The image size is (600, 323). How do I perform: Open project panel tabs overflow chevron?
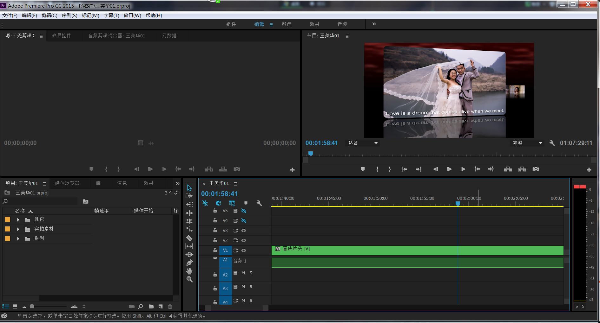177,183
